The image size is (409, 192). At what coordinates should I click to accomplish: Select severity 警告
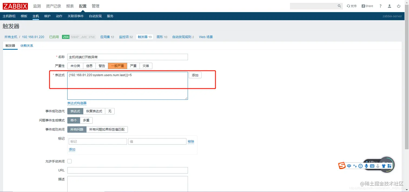tap(102, 66)
